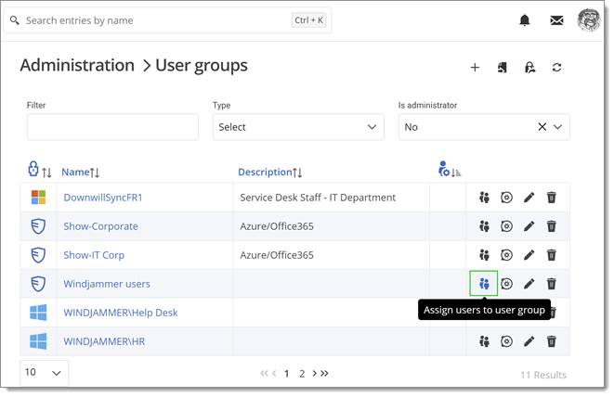Click the Filter text field
This screenshot has height=397, width=614.
[x=112, y=127]
